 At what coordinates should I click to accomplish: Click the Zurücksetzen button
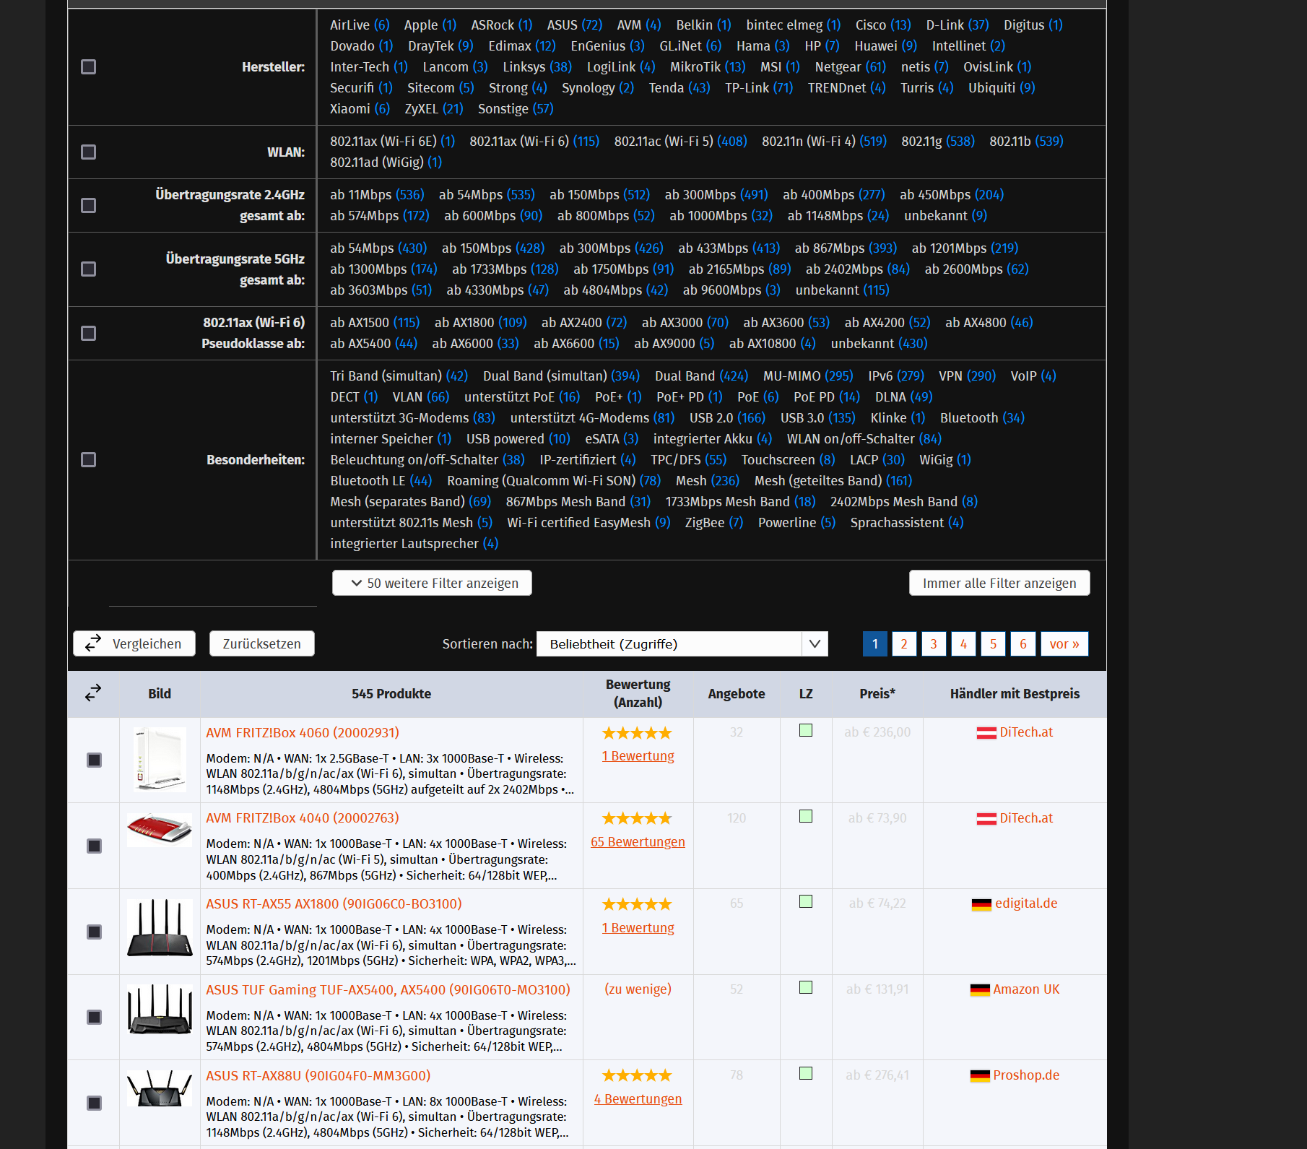point(261,643)
